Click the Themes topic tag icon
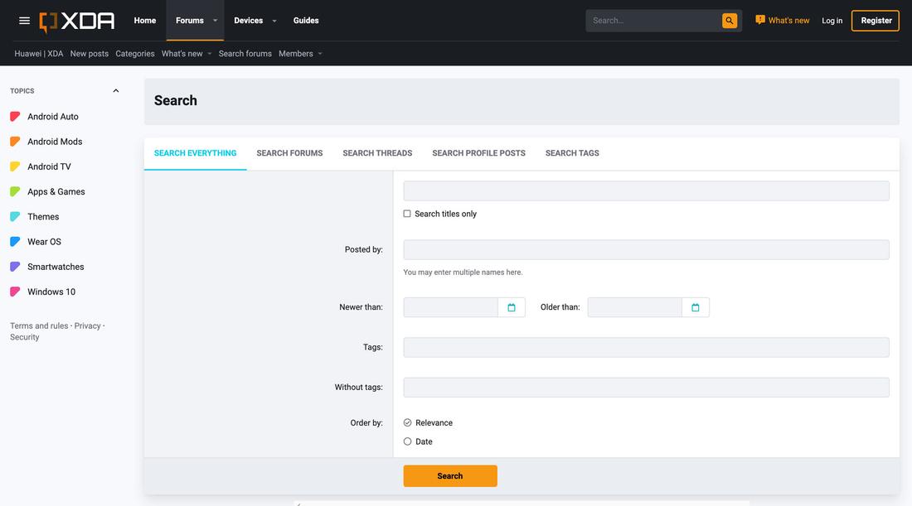Screen dimensions: 912x506 [14, 216]
